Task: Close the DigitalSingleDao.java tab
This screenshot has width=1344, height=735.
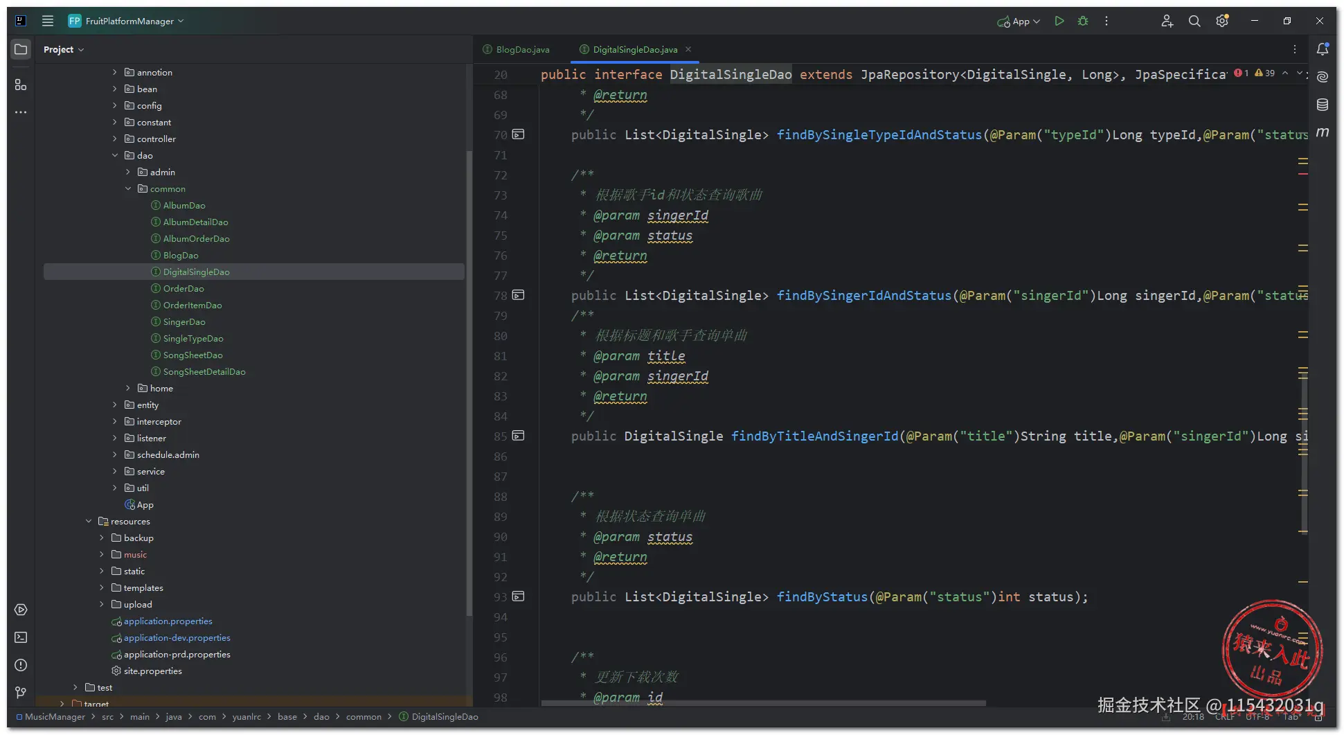Action: point(688,49)
